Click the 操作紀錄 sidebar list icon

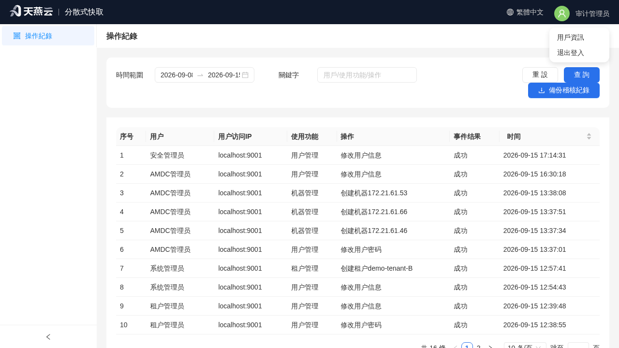(17, 36)
